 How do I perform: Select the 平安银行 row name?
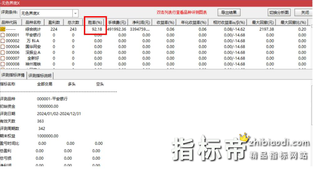[33, 35]
